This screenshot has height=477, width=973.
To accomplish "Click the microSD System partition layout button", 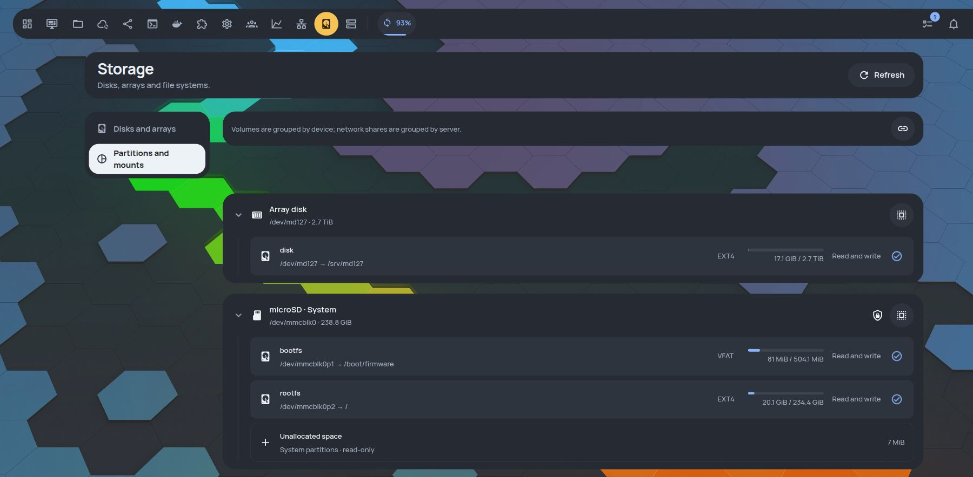I will coord(902,315).
